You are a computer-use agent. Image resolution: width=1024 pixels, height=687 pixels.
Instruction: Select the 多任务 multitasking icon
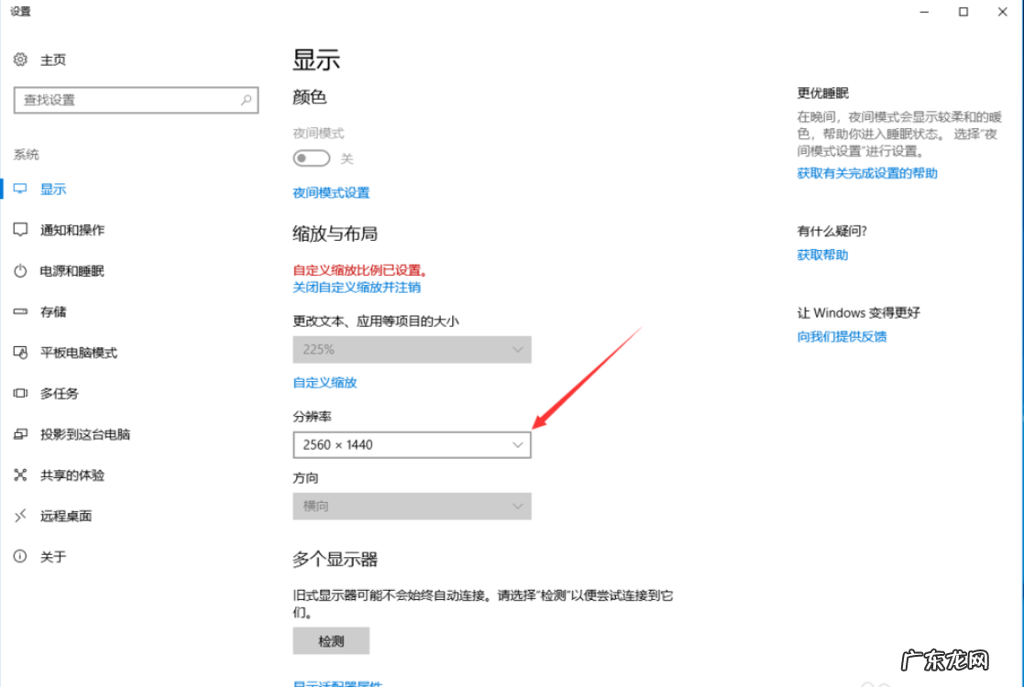click(20, 393)
